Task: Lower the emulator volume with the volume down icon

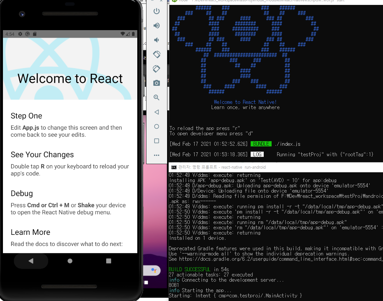Action: (x=157, y=40)
